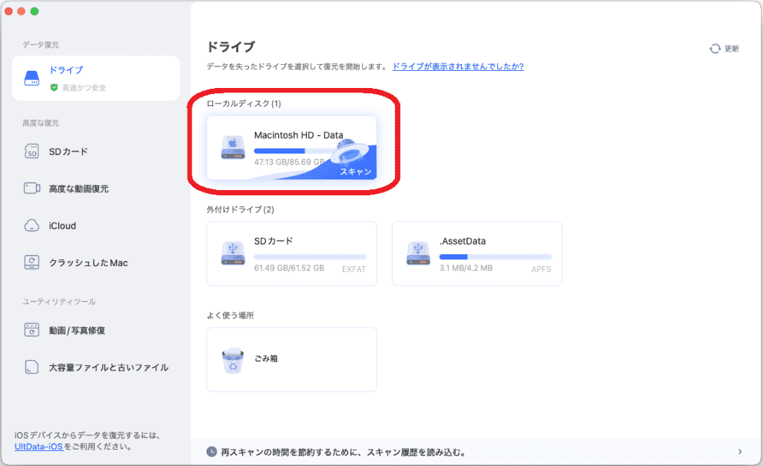Load scan history via スキャン履歴を読み込む bar

[475, 452]
